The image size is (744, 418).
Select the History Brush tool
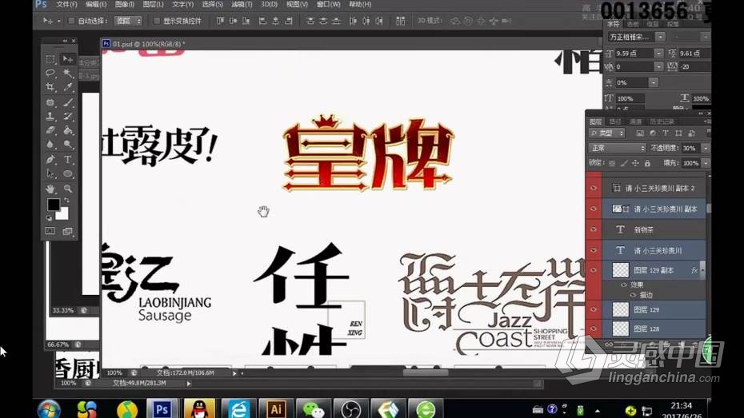(68, 116)
